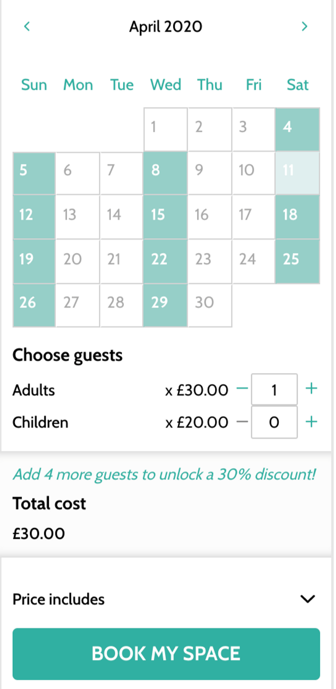Pick available date April 8
The height and width of the screenshot is (689, 336).
coord(165,173)
